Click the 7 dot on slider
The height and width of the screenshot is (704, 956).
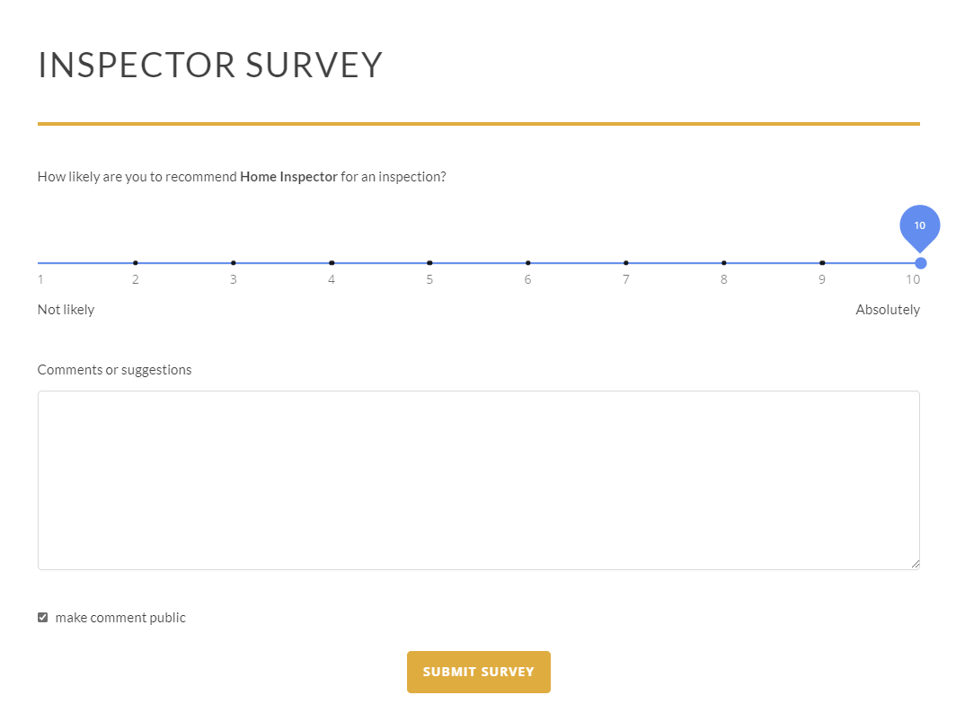tap(626, 263)
